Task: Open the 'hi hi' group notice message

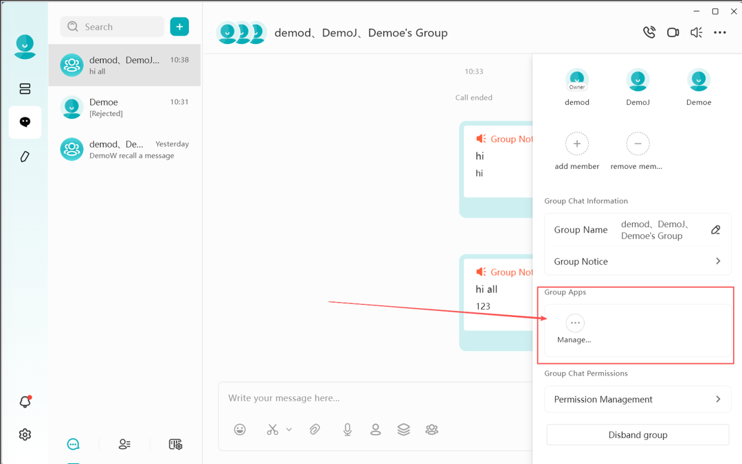Action: point(497,170)
